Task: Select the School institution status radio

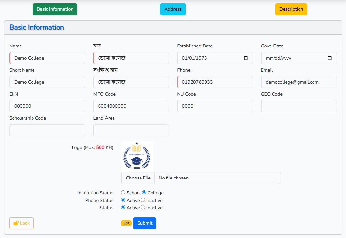Action: point(123,192)
